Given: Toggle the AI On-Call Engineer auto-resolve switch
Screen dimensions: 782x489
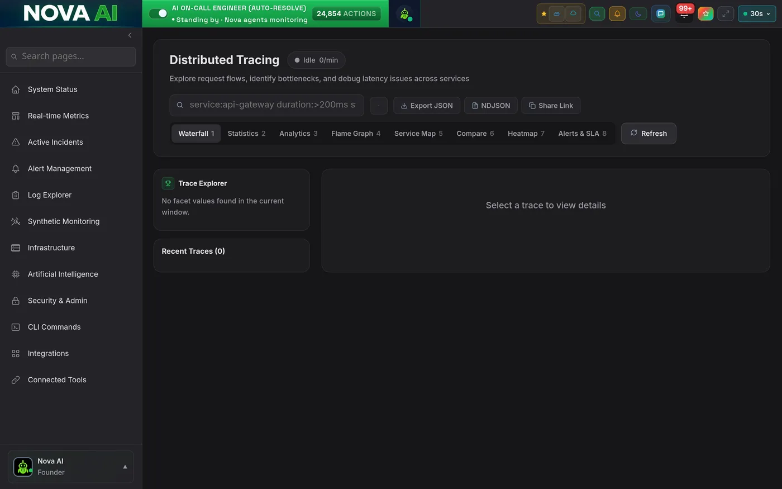Looking at the screenshot, I should pyautogui.click(x=159, y=13).
